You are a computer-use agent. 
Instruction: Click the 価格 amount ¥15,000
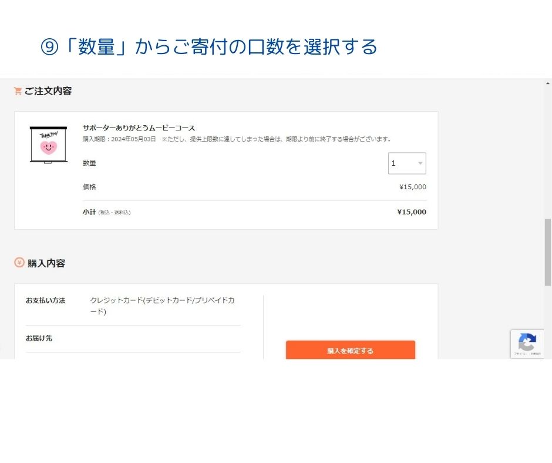click(x=413, y=187)
